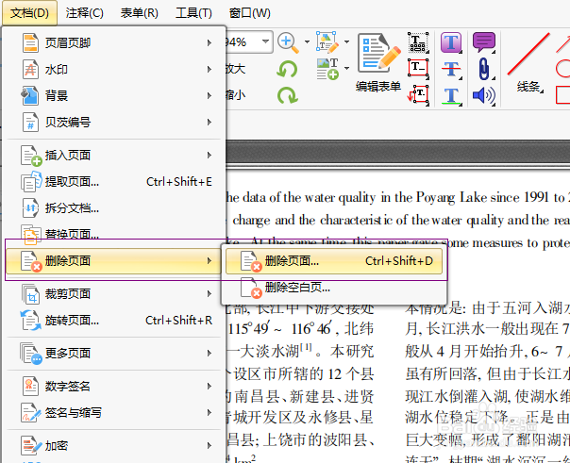Screen dimensions: 570x463
Task: Choose 删除页面... Ctrl+Shift+D in submenu
Action: point(334,261)
